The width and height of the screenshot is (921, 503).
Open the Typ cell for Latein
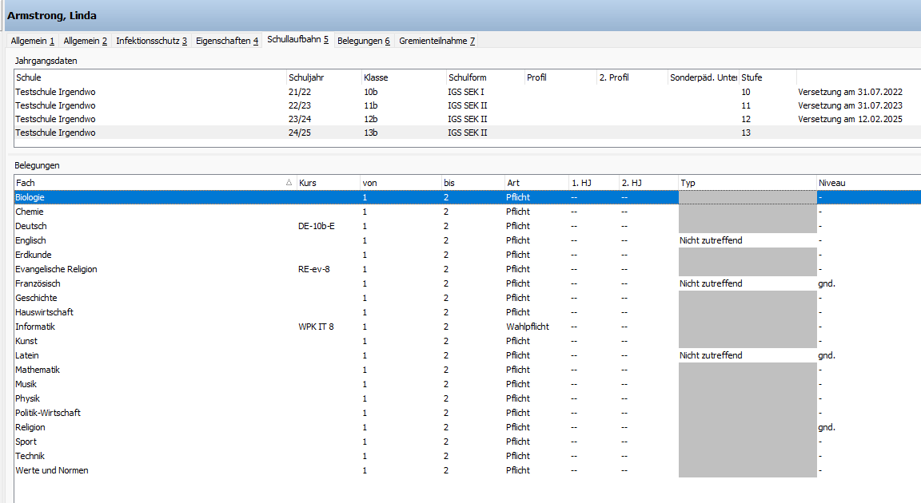point(746,355)
